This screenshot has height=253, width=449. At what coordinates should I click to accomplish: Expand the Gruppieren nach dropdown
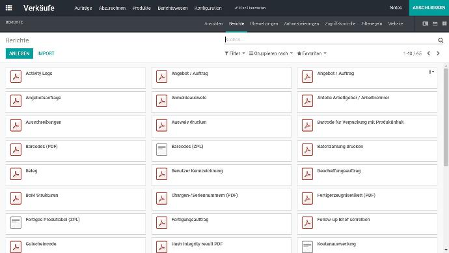(271, 53)
